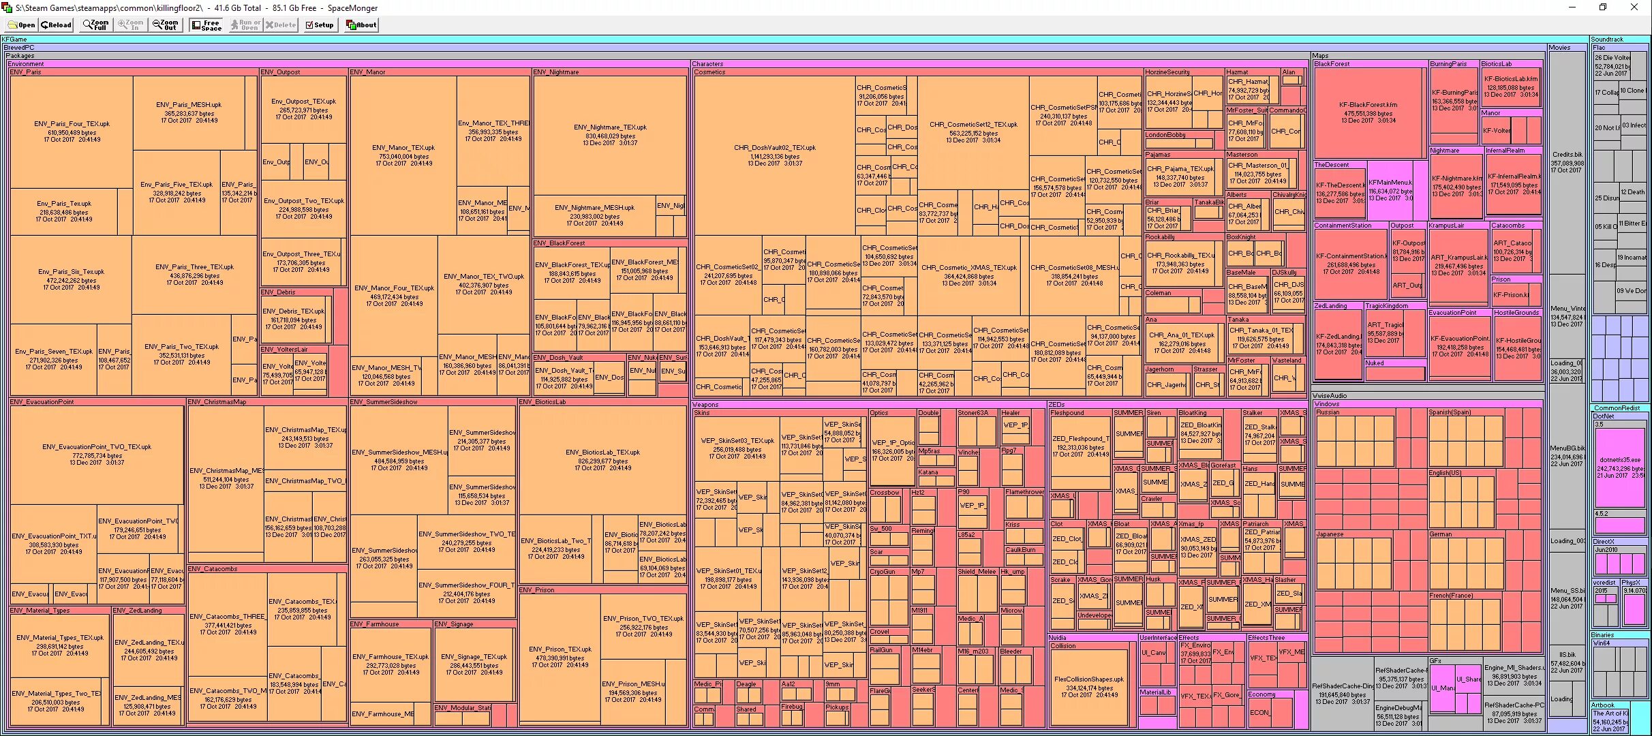Select ENV_EvacuationPoint_TWO_TEX.upk file block

pyautogui.click(x=96, y=454)
